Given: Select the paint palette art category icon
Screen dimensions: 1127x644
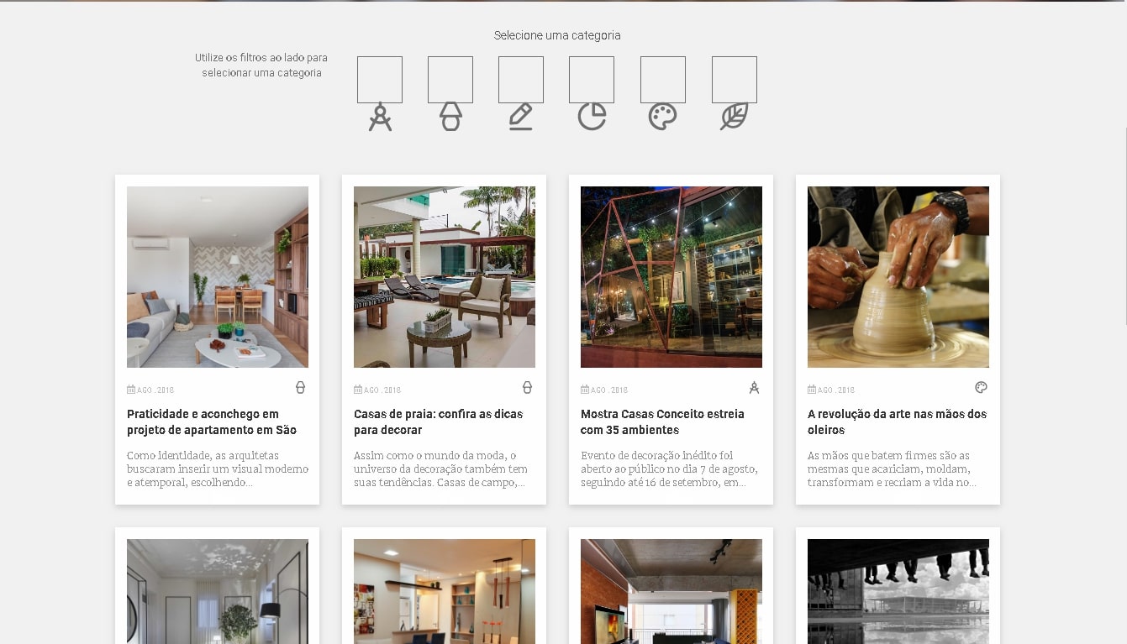Looking at the screenshot, I should tap(663, 118).
